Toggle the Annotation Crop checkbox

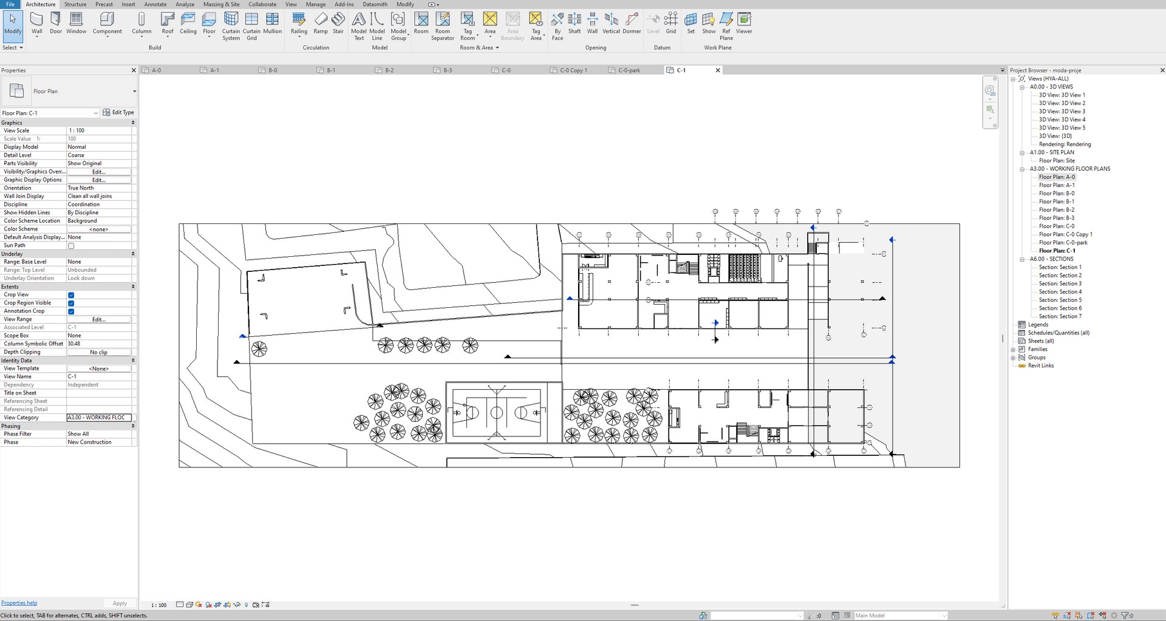pos(71,311)
